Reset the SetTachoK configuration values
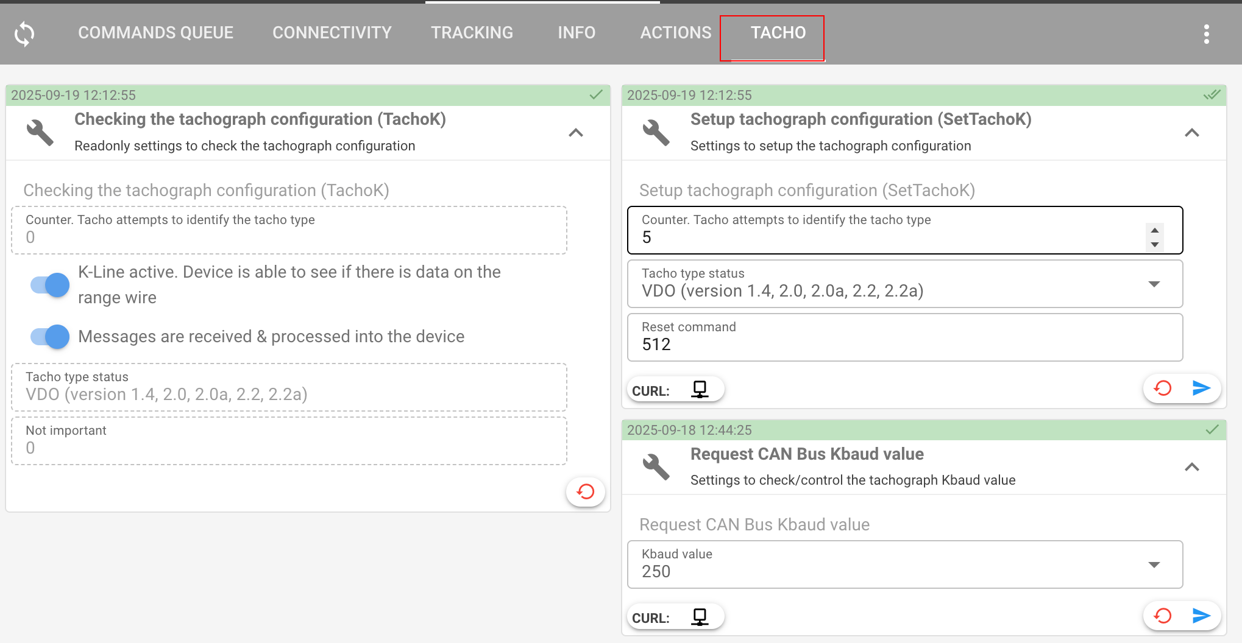1242x643 pixels. 1163,388
